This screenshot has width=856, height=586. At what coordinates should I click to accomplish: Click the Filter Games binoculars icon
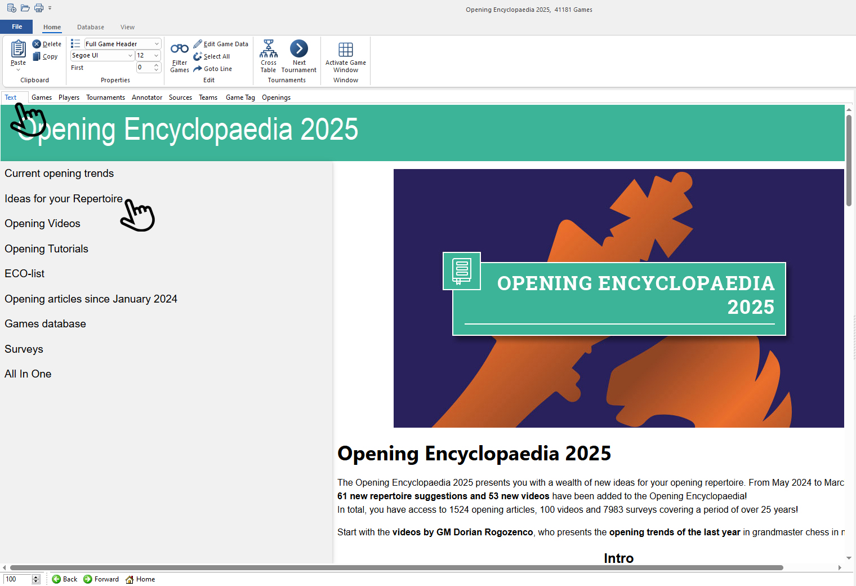pos(179,49)
